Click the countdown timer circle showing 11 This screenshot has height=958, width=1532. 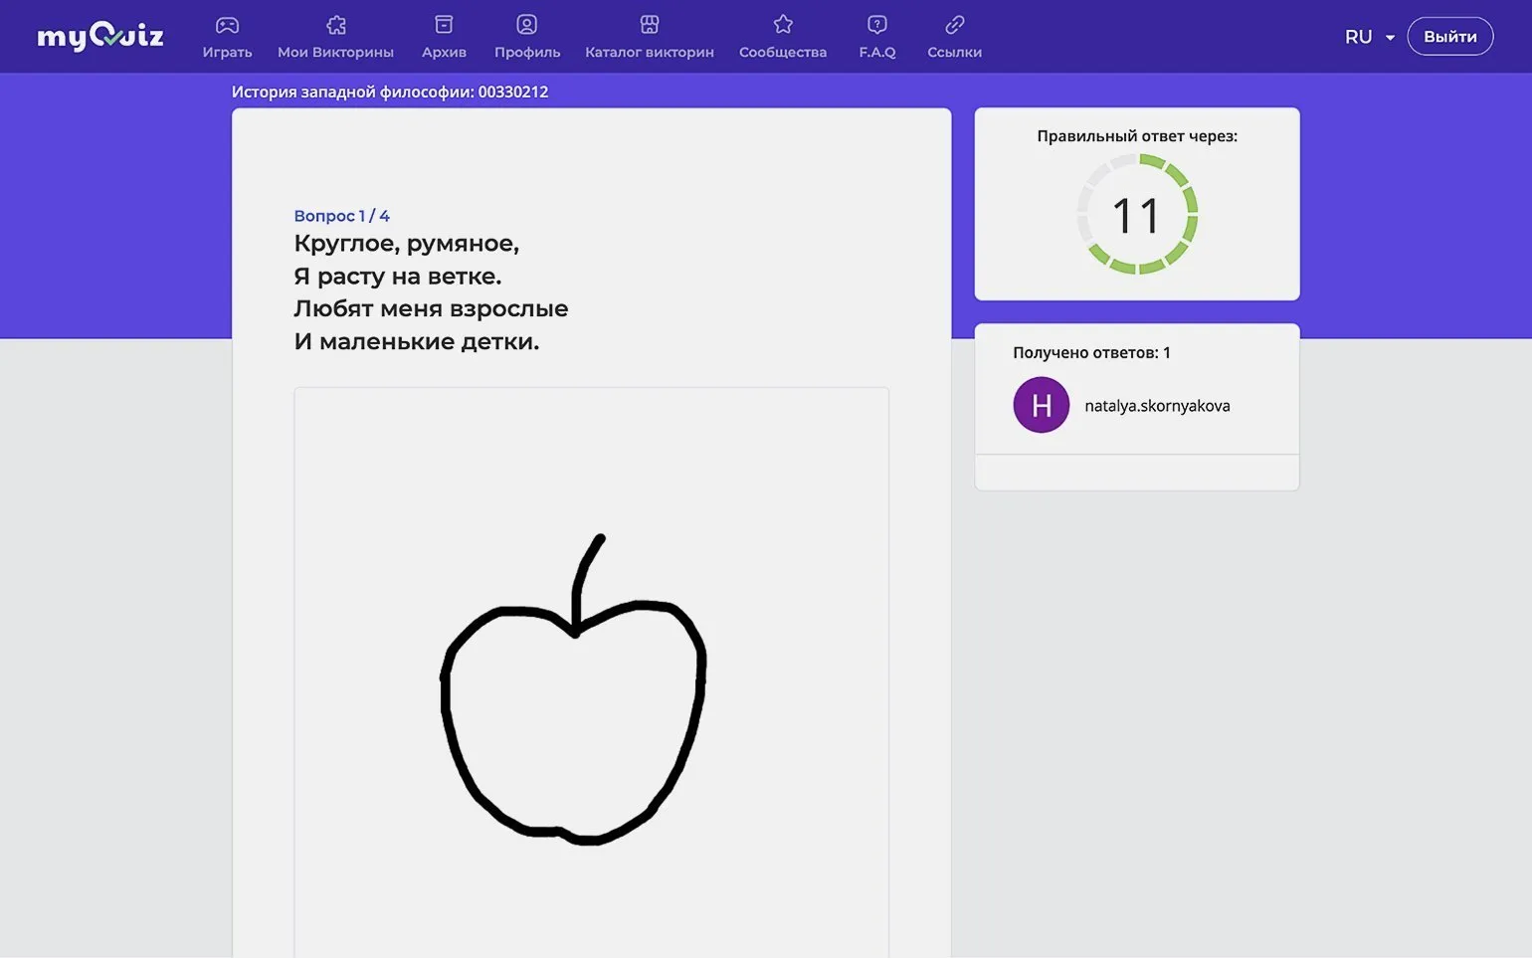tap(1136, 215)
